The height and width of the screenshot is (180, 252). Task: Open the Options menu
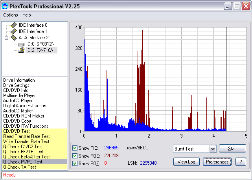coord(11,15)
